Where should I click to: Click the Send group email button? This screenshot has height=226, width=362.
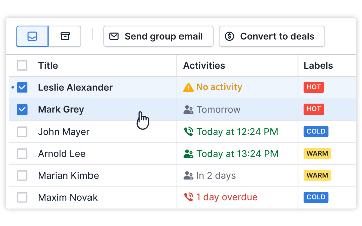point(158,36)
